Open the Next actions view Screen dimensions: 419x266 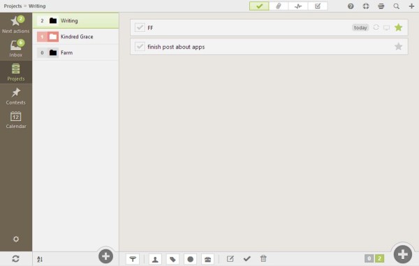pyautogui.click(x=16, y=24)
